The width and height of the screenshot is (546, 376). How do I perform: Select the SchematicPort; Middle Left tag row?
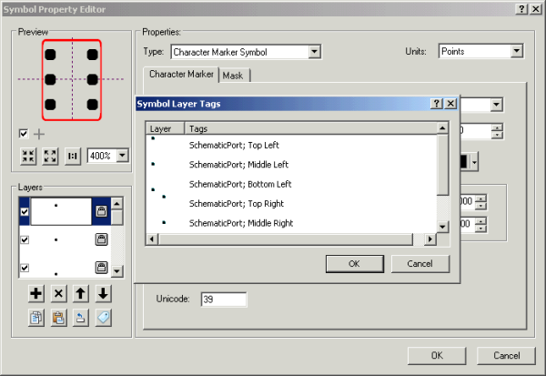[x=291, y=164]
